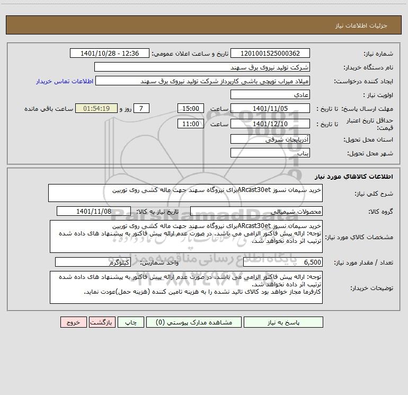
Task: Click the خروج exit button
Action: point(73,322)
